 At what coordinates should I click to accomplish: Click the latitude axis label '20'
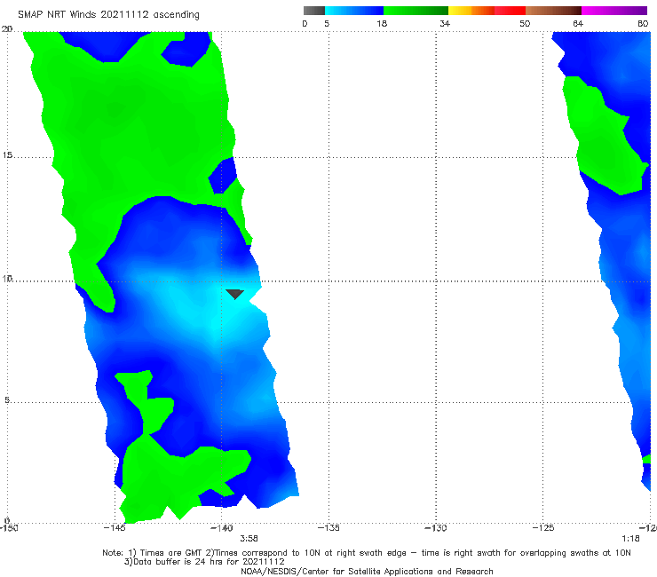[x=7, y=29]
